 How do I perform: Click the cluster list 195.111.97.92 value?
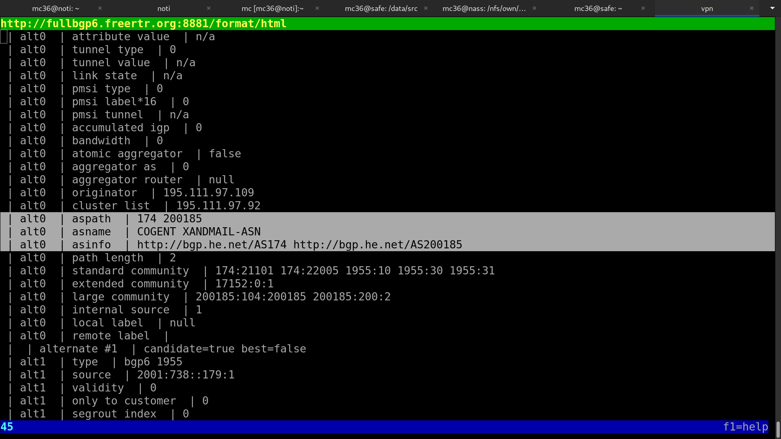click(x=218, y=206)
